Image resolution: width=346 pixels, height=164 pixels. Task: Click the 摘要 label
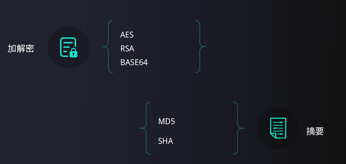315,131
